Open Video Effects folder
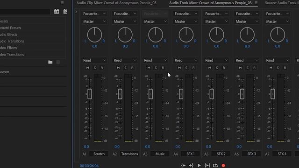The image size is (299, 168). click(x=8, y=48)
